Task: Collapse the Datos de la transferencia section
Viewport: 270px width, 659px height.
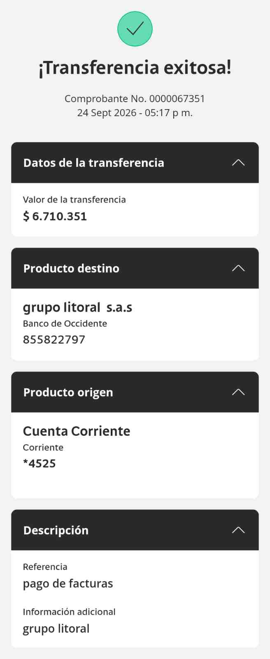Action: (x=238, y=163)
